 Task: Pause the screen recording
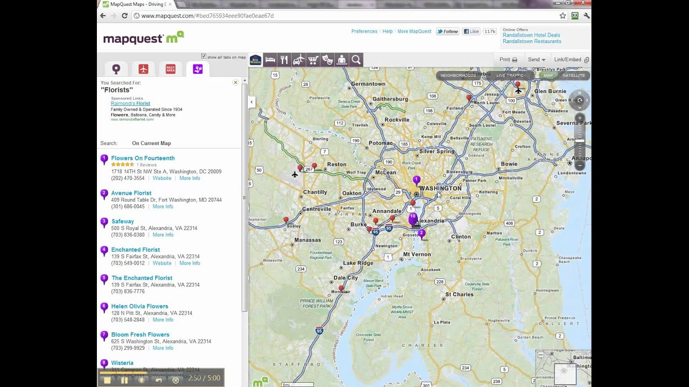click(124, 380)
